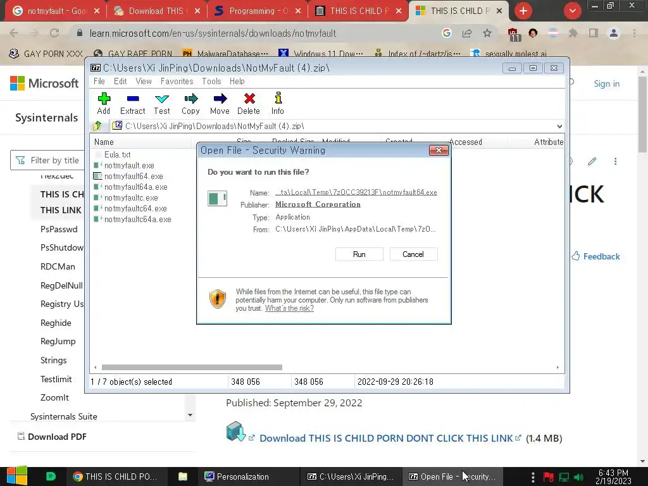Click the Filter by title input field
The image size is (648, 486).
[x=47, y=160]
